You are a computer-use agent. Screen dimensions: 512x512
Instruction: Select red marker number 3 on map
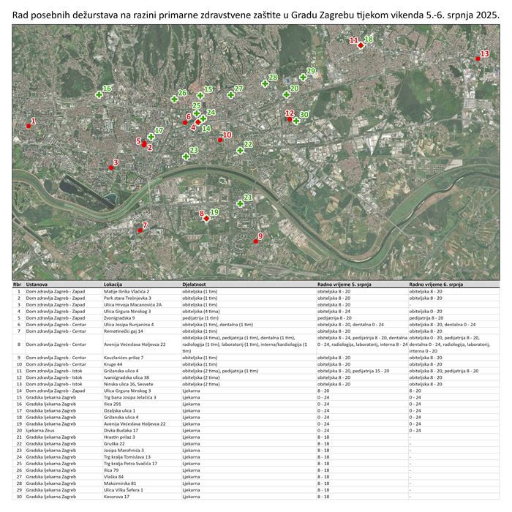coord(111,167)
